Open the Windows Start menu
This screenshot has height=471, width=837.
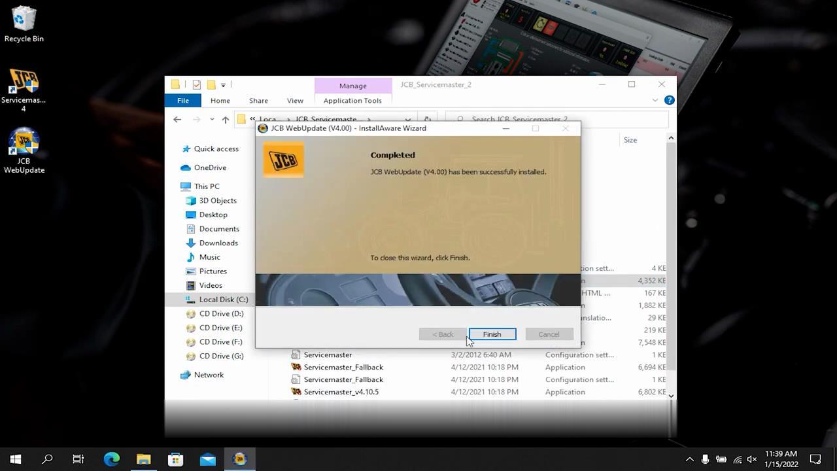coord(16,459)
